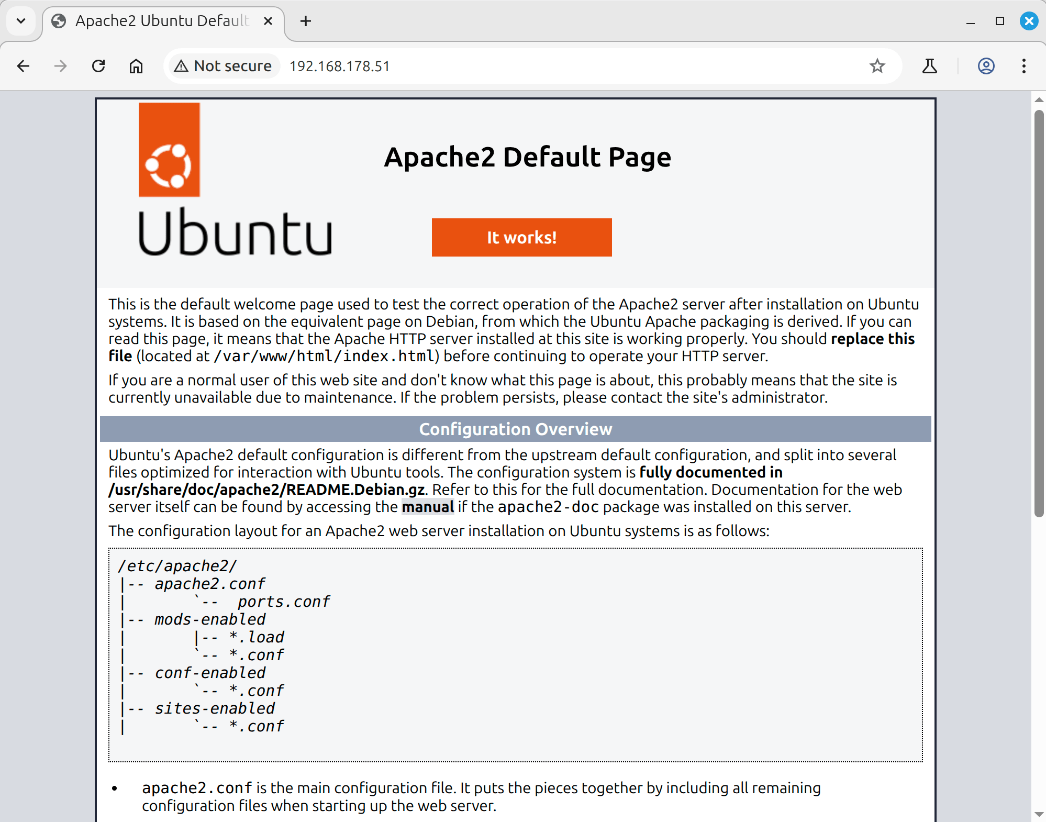Open the Chrome three-dot menu
Screen dimensions: 1046x822
[1023, 66]
